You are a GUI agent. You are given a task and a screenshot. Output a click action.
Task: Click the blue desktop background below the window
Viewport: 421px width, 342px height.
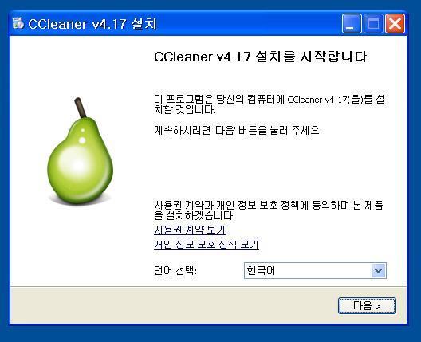tap(210, 335)
